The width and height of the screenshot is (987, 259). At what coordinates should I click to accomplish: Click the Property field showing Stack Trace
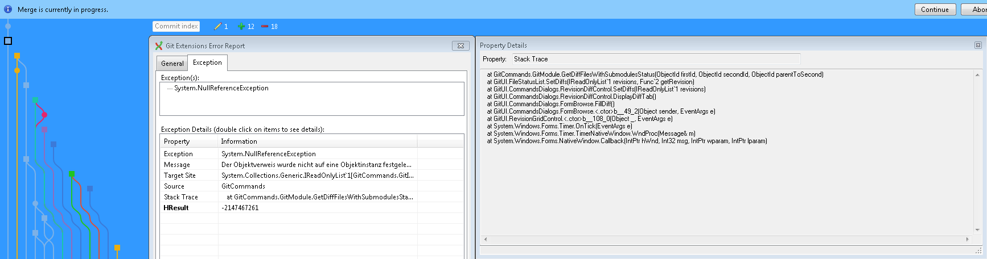tap(656, 59)
